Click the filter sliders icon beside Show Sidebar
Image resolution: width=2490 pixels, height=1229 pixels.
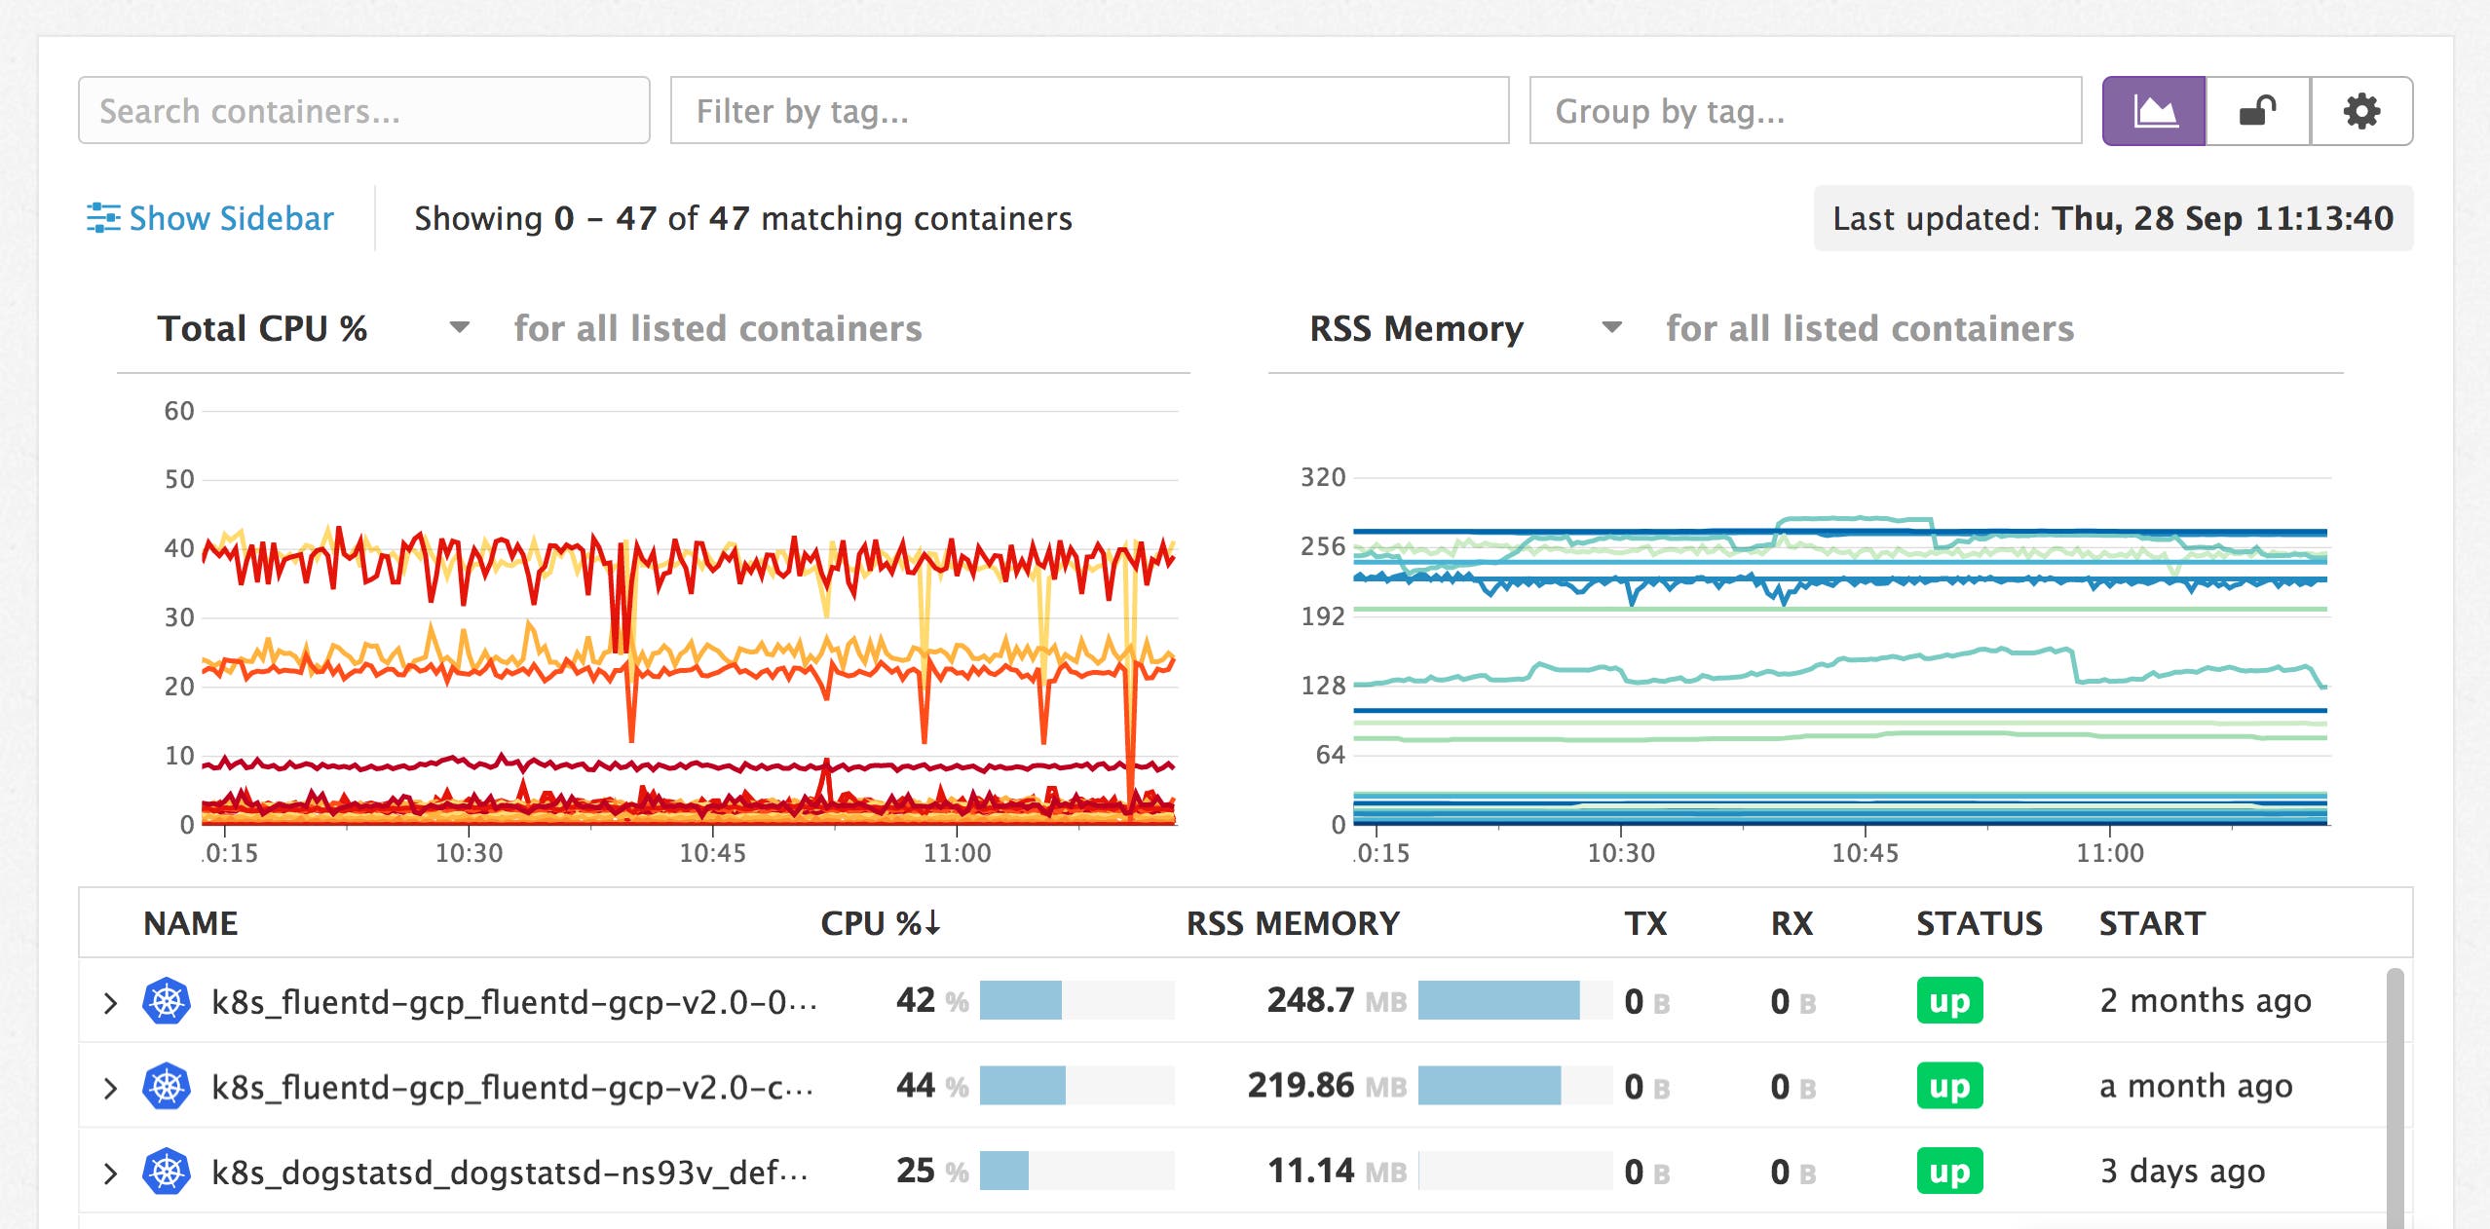click(x=106, y=218)
